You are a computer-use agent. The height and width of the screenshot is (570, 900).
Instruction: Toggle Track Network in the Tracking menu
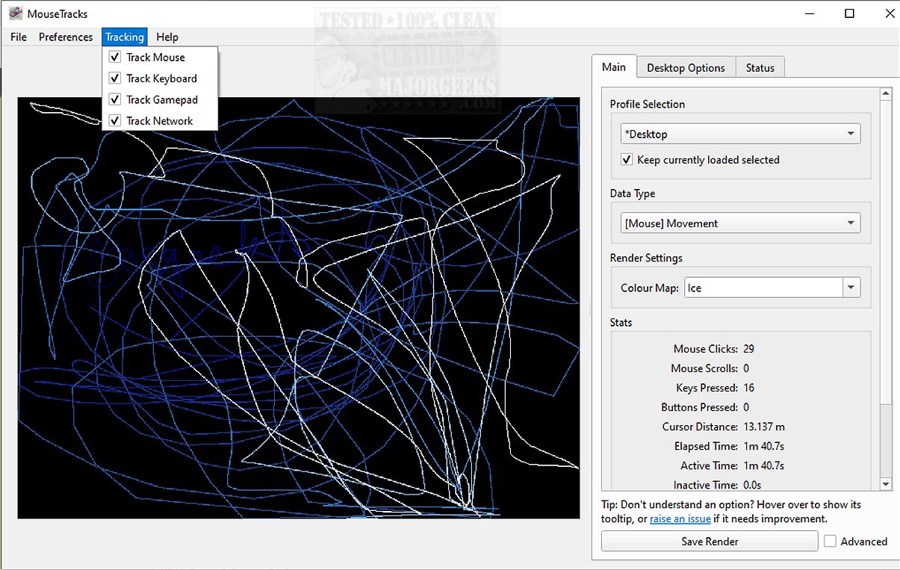pyautogui.click(x=115, y=121)
